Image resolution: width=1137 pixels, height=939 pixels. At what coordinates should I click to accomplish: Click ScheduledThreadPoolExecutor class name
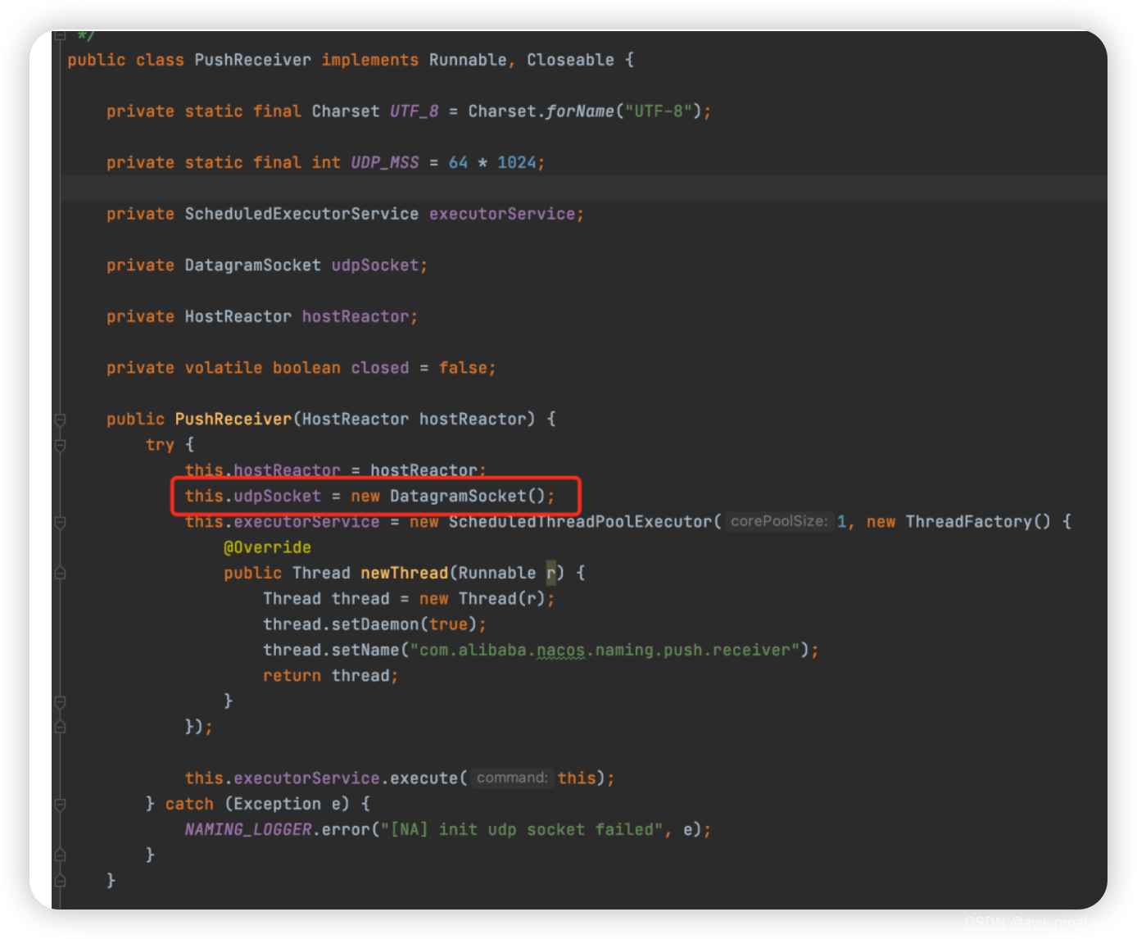point(581,522)
